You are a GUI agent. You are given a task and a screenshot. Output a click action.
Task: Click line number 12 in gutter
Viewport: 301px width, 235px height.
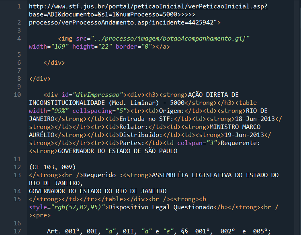(17, 167)
